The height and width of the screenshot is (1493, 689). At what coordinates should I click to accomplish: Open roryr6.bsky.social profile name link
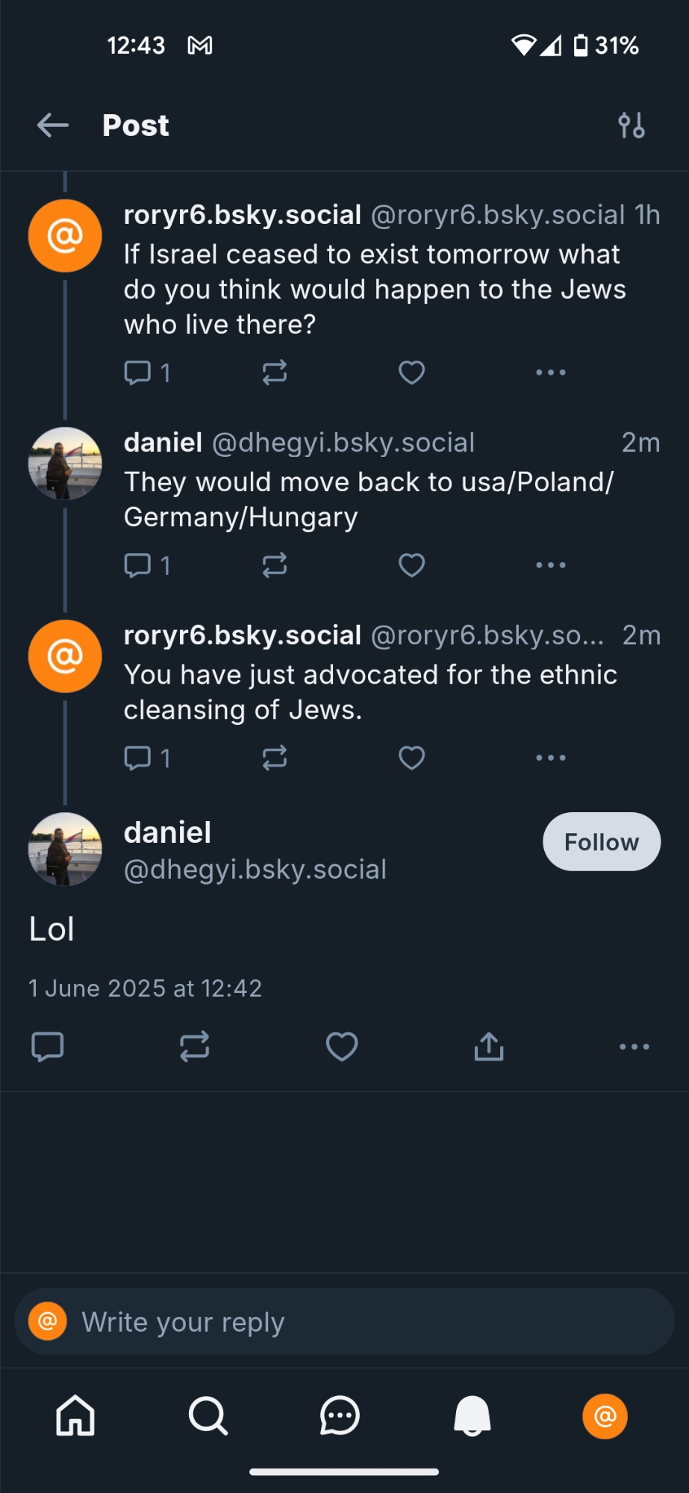[243, 215]
